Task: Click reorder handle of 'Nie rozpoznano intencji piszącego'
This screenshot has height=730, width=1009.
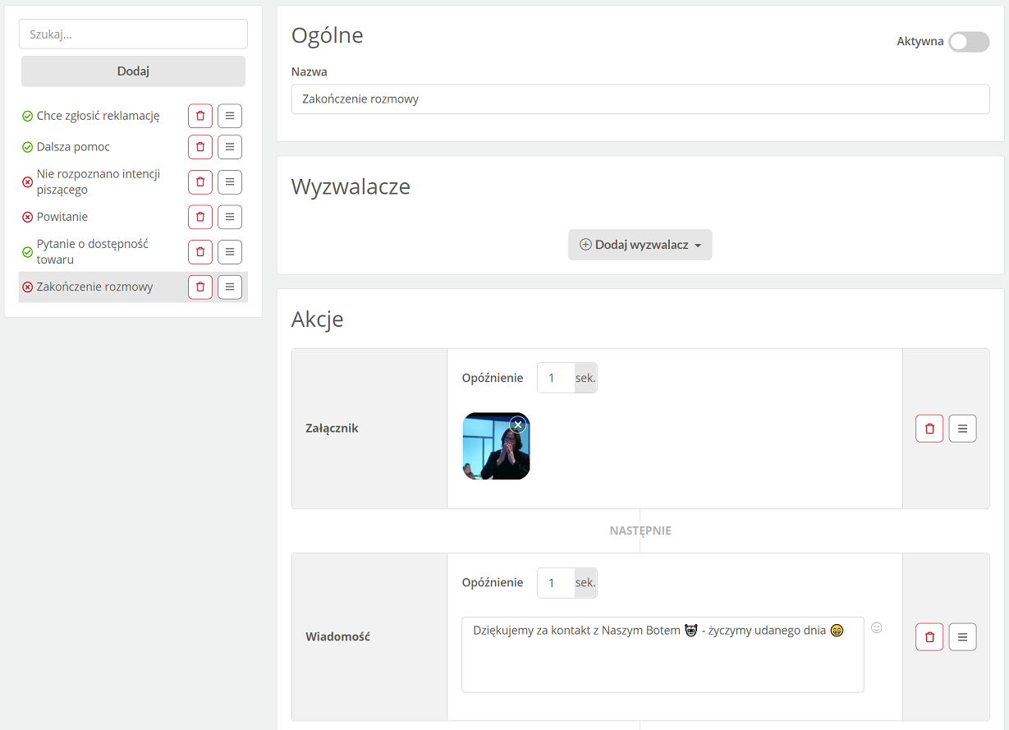Action: [230, 182]
